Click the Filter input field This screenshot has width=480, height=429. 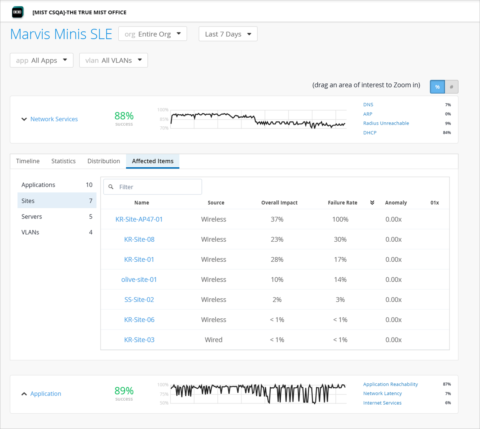pyautogui.click(x=153, y=187)
